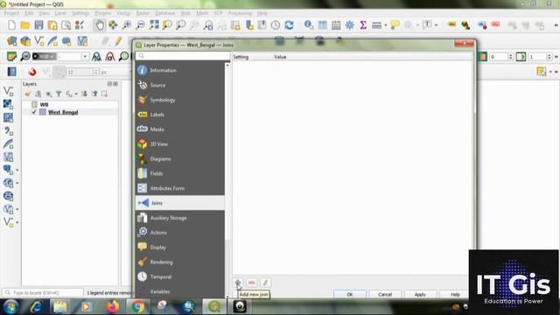The width and height of the screenshot is (560, 315).
Task: Open File Explorer from the taskbar
Action: (x=60, y=306)
